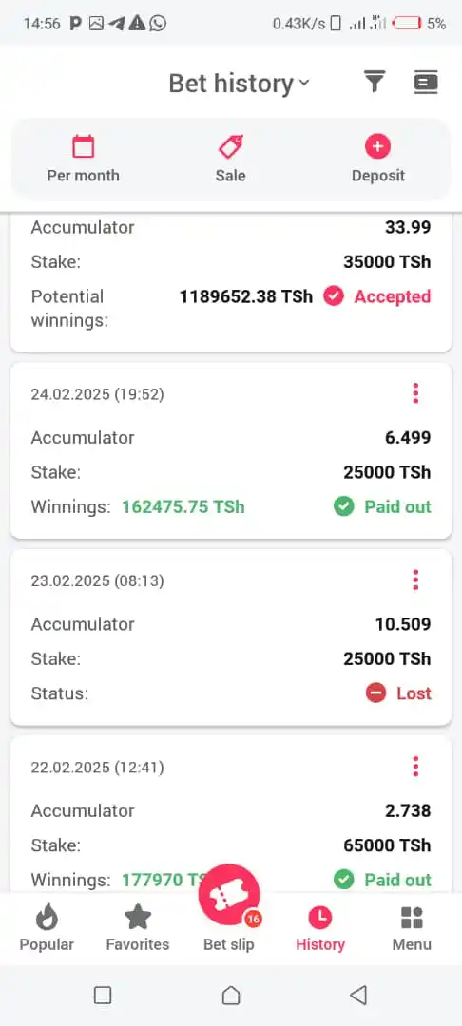Tap the Android home navigation button

(230, 996)
